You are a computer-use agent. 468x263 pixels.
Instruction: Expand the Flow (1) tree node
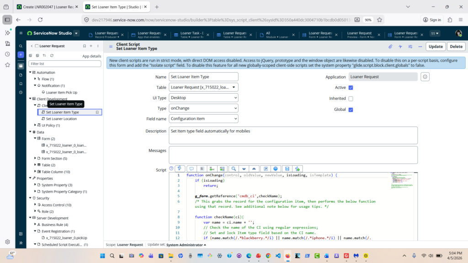[x=35, y=79]
